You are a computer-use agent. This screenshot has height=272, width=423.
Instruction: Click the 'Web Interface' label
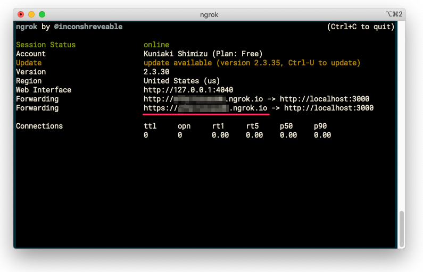tap(44, 90)
